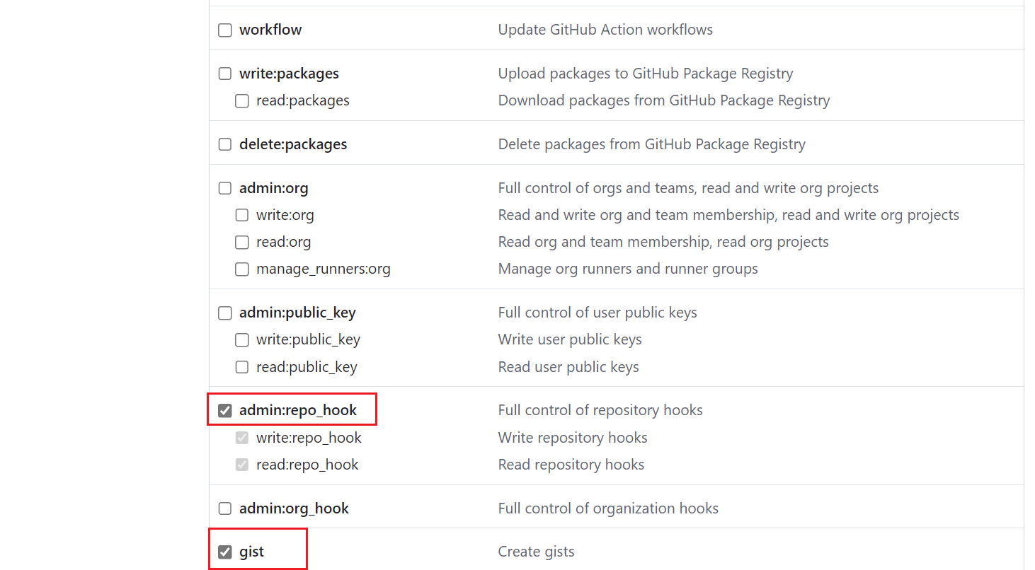Check the write:org option
1035x570 pixels.
tap(242, 216)
